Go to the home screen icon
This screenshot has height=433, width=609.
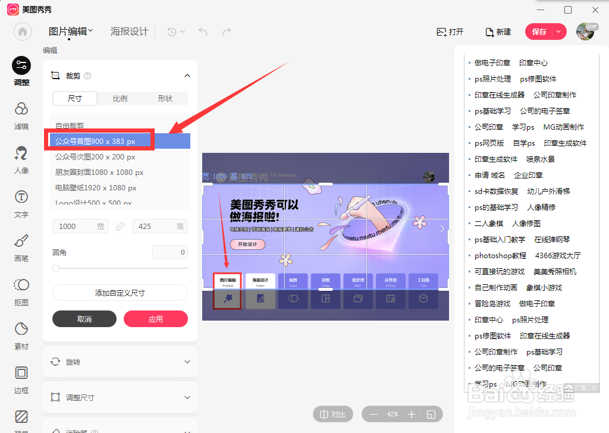pos(23,32)
